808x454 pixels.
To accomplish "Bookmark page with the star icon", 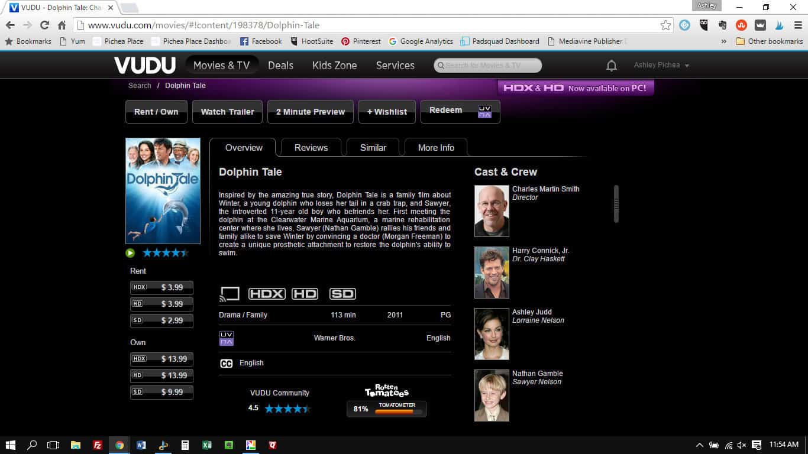I will (665, 25).
